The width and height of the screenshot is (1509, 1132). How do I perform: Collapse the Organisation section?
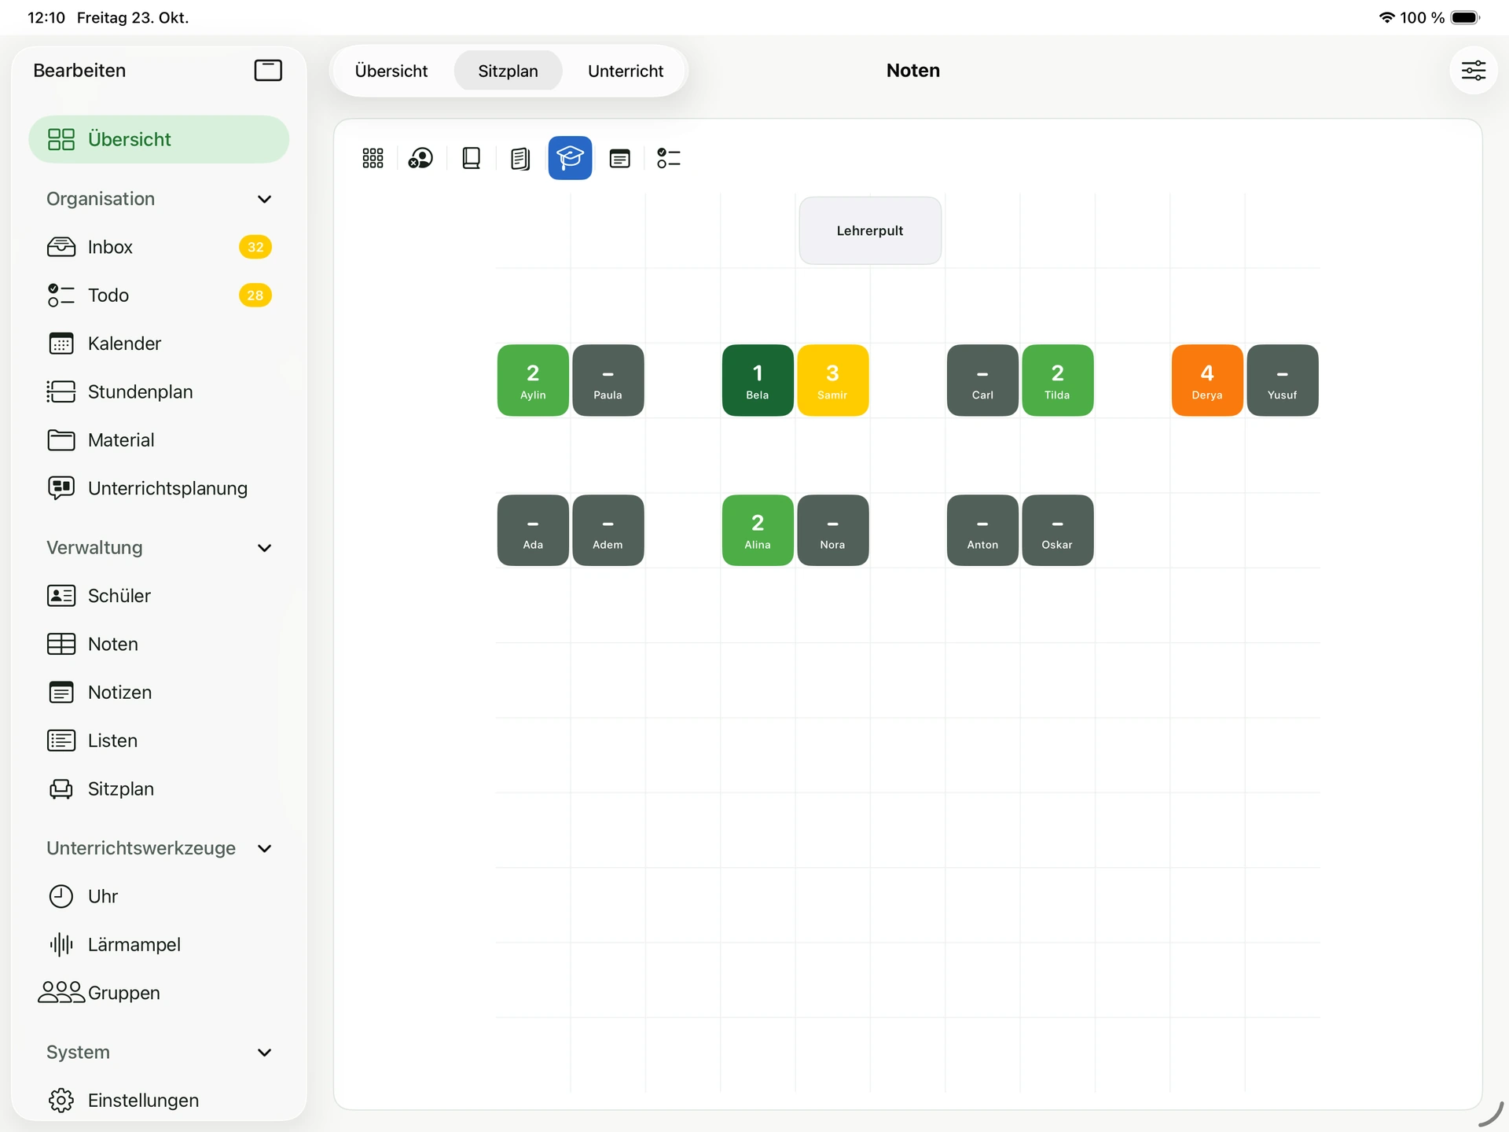[265, 199]
